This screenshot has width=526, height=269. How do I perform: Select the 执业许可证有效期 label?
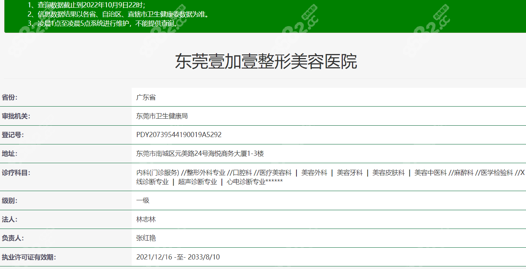[x=29, y=257]
